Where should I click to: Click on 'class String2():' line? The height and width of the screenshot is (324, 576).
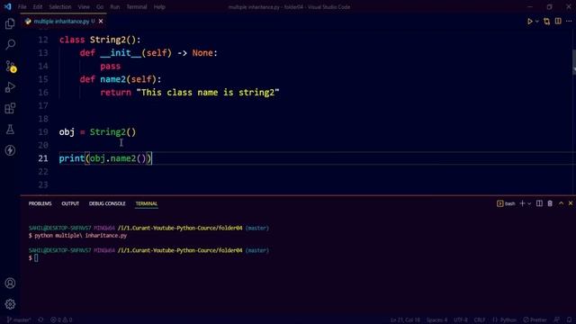point(100,40)
